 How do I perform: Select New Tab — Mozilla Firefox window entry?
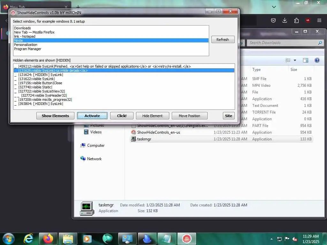(111, 32)
